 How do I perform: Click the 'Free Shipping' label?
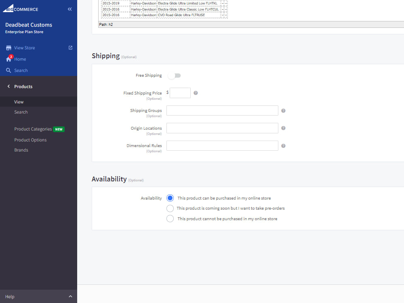149,76
